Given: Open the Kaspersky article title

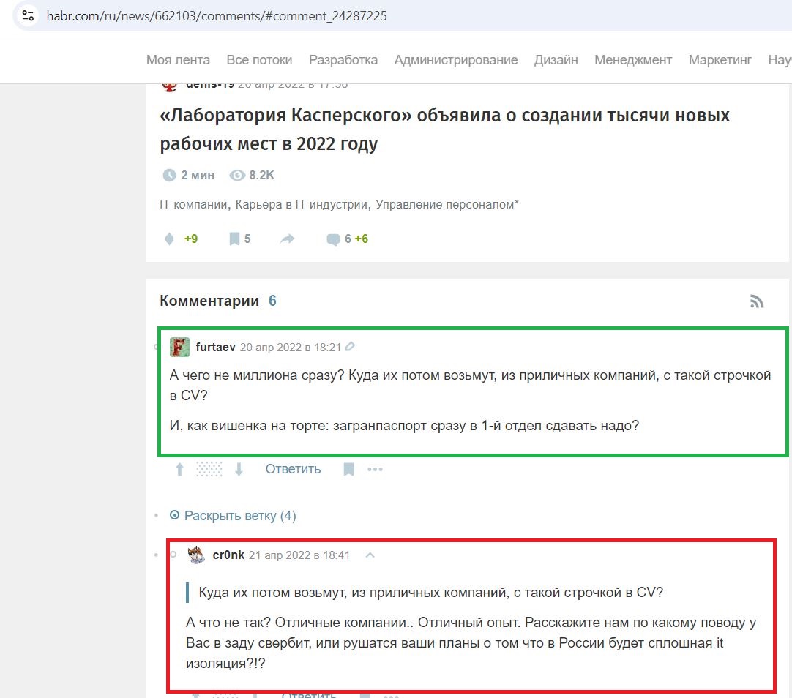Looking at the screenshot, I should click(444, 130).
